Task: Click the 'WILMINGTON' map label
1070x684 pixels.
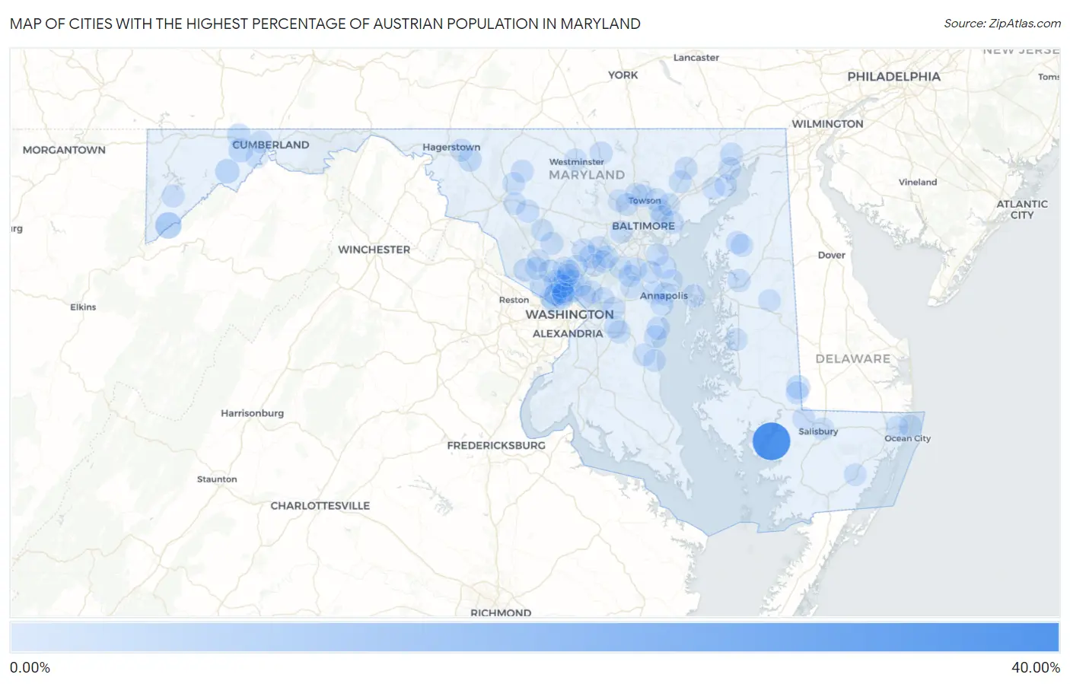Action: point(827,124)
